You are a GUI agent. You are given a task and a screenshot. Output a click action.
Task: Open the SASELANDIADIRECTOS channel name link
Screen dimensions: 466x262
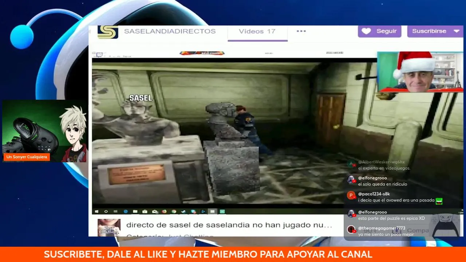[170, 31]
